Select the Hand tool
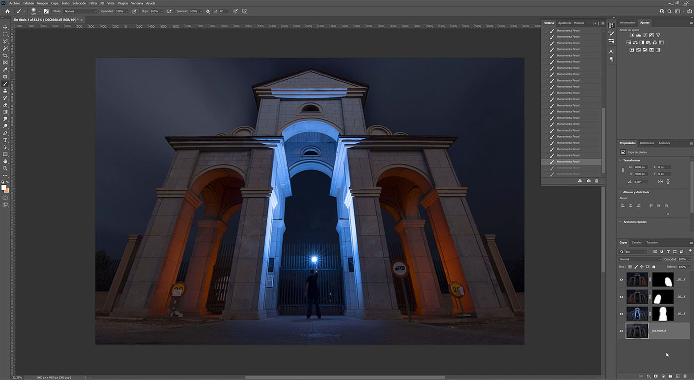 (x=5, y=162)
